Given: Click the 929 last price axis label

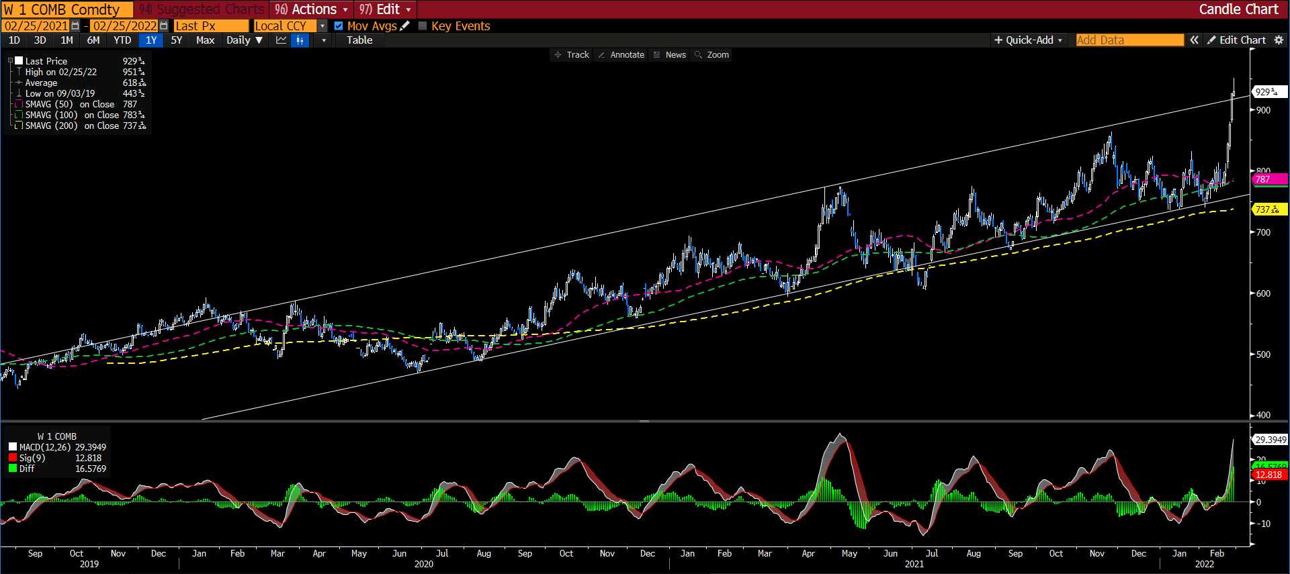Looking at the screenshot, I should point(1268,92).
